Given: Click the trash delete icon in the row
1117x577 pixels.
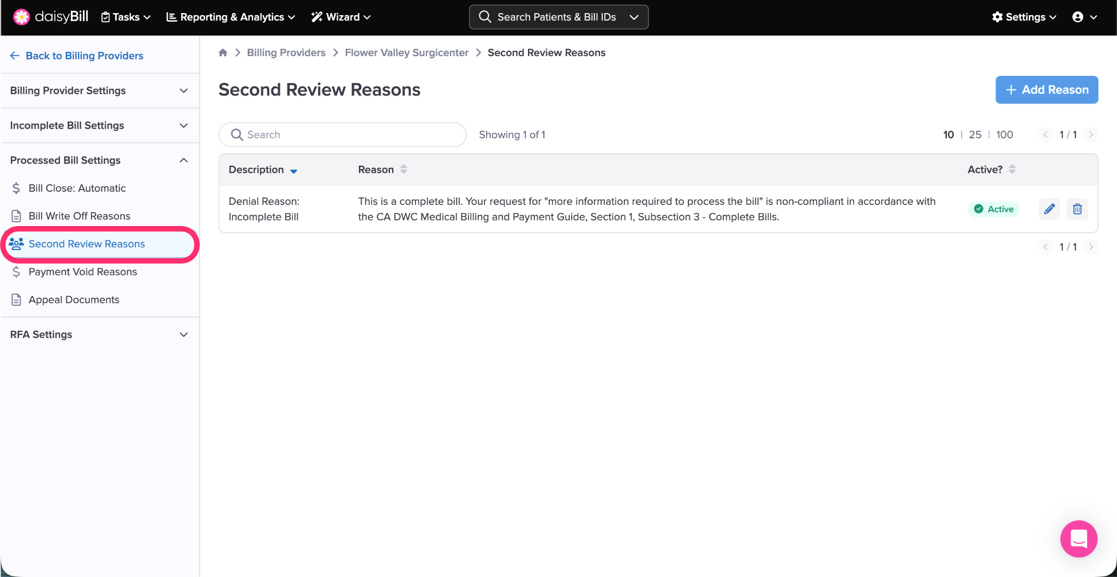Looking at the screenshot, I should 1077,209.
